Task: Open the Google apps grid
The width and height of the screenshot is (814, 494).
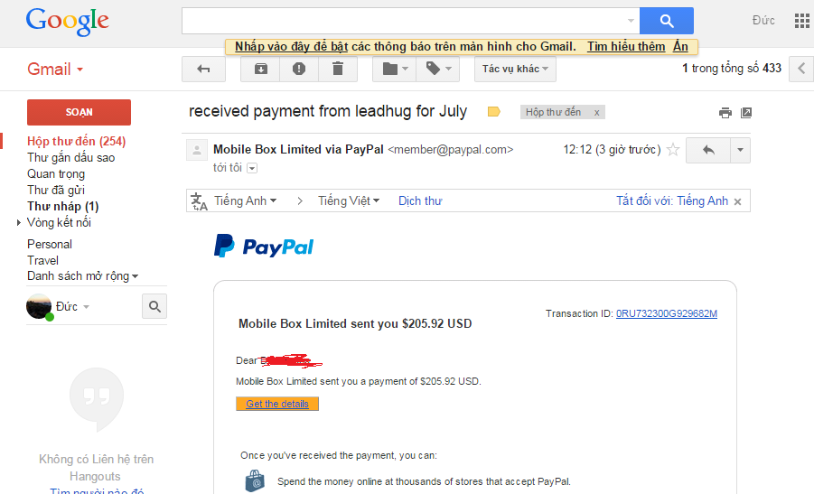Action: [802, 21]
